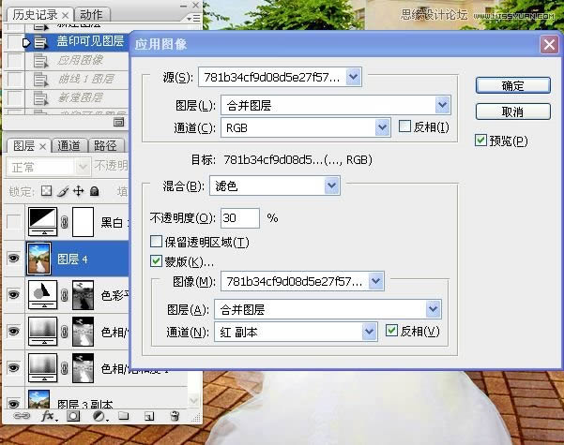Open new adjustment layer menu icon
Viewport: 564px width, 445px height.
tap(98, 415)
